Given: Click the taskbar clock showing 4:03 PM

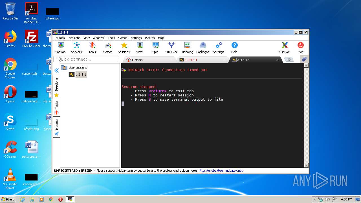Looking at the screenshot, I should pos(346,199).
